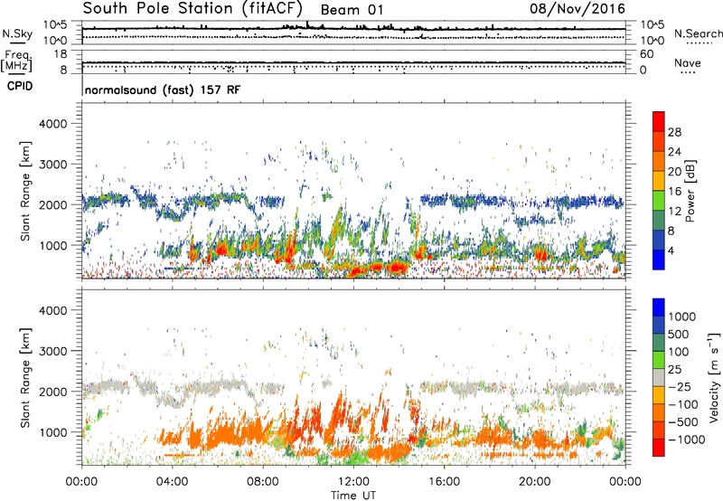Click the '16' power colorbar label
This screenshot has height=501, width=723.
(674, 192)
